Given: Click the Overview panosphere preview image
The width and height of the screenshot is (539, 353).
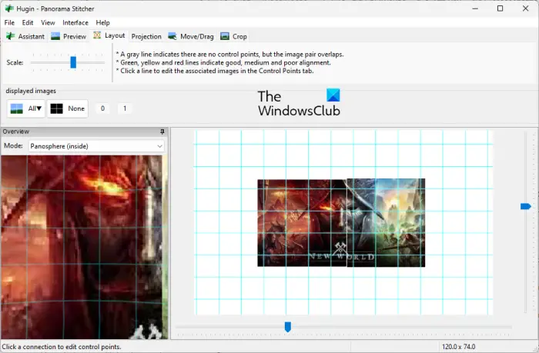Looking at the screenshot, I should click(84, 247).
